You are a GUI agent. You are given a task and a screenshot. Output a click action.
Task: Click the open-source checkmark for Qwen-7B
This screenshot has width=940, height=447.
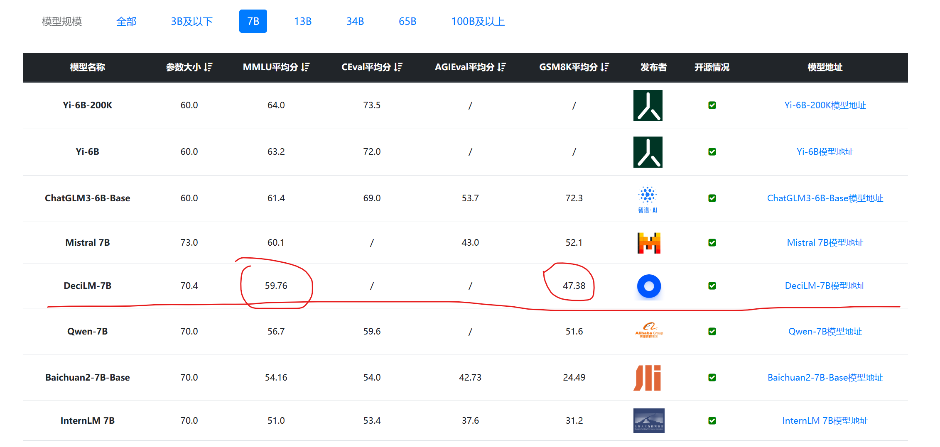(712, 332)
